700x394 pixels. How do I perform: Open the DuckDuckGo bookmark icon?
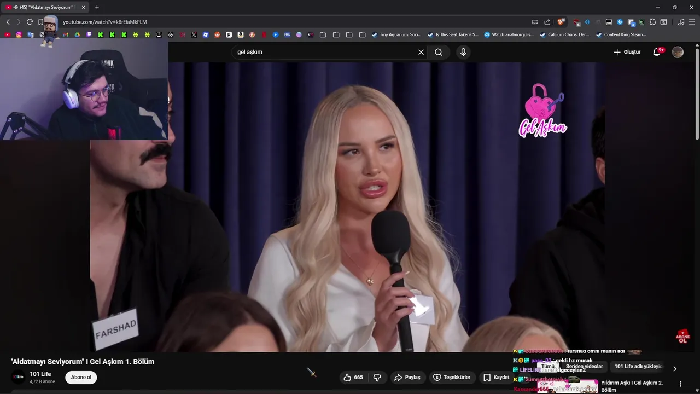252,34
